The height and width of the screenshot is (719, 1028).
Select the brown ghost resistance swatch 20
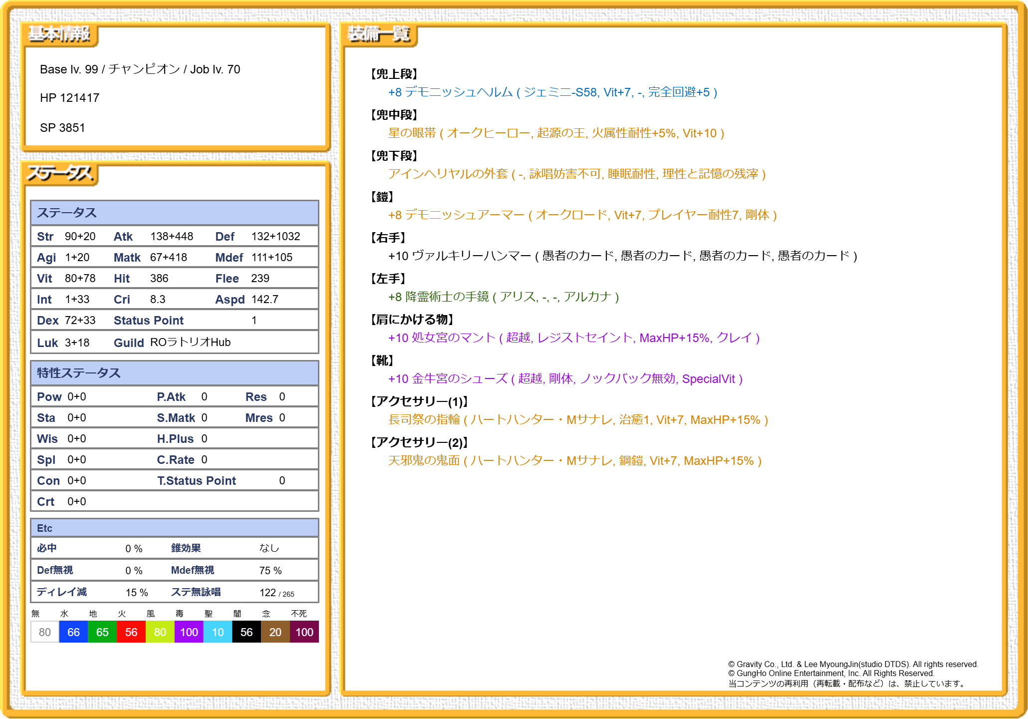[275, 632]
